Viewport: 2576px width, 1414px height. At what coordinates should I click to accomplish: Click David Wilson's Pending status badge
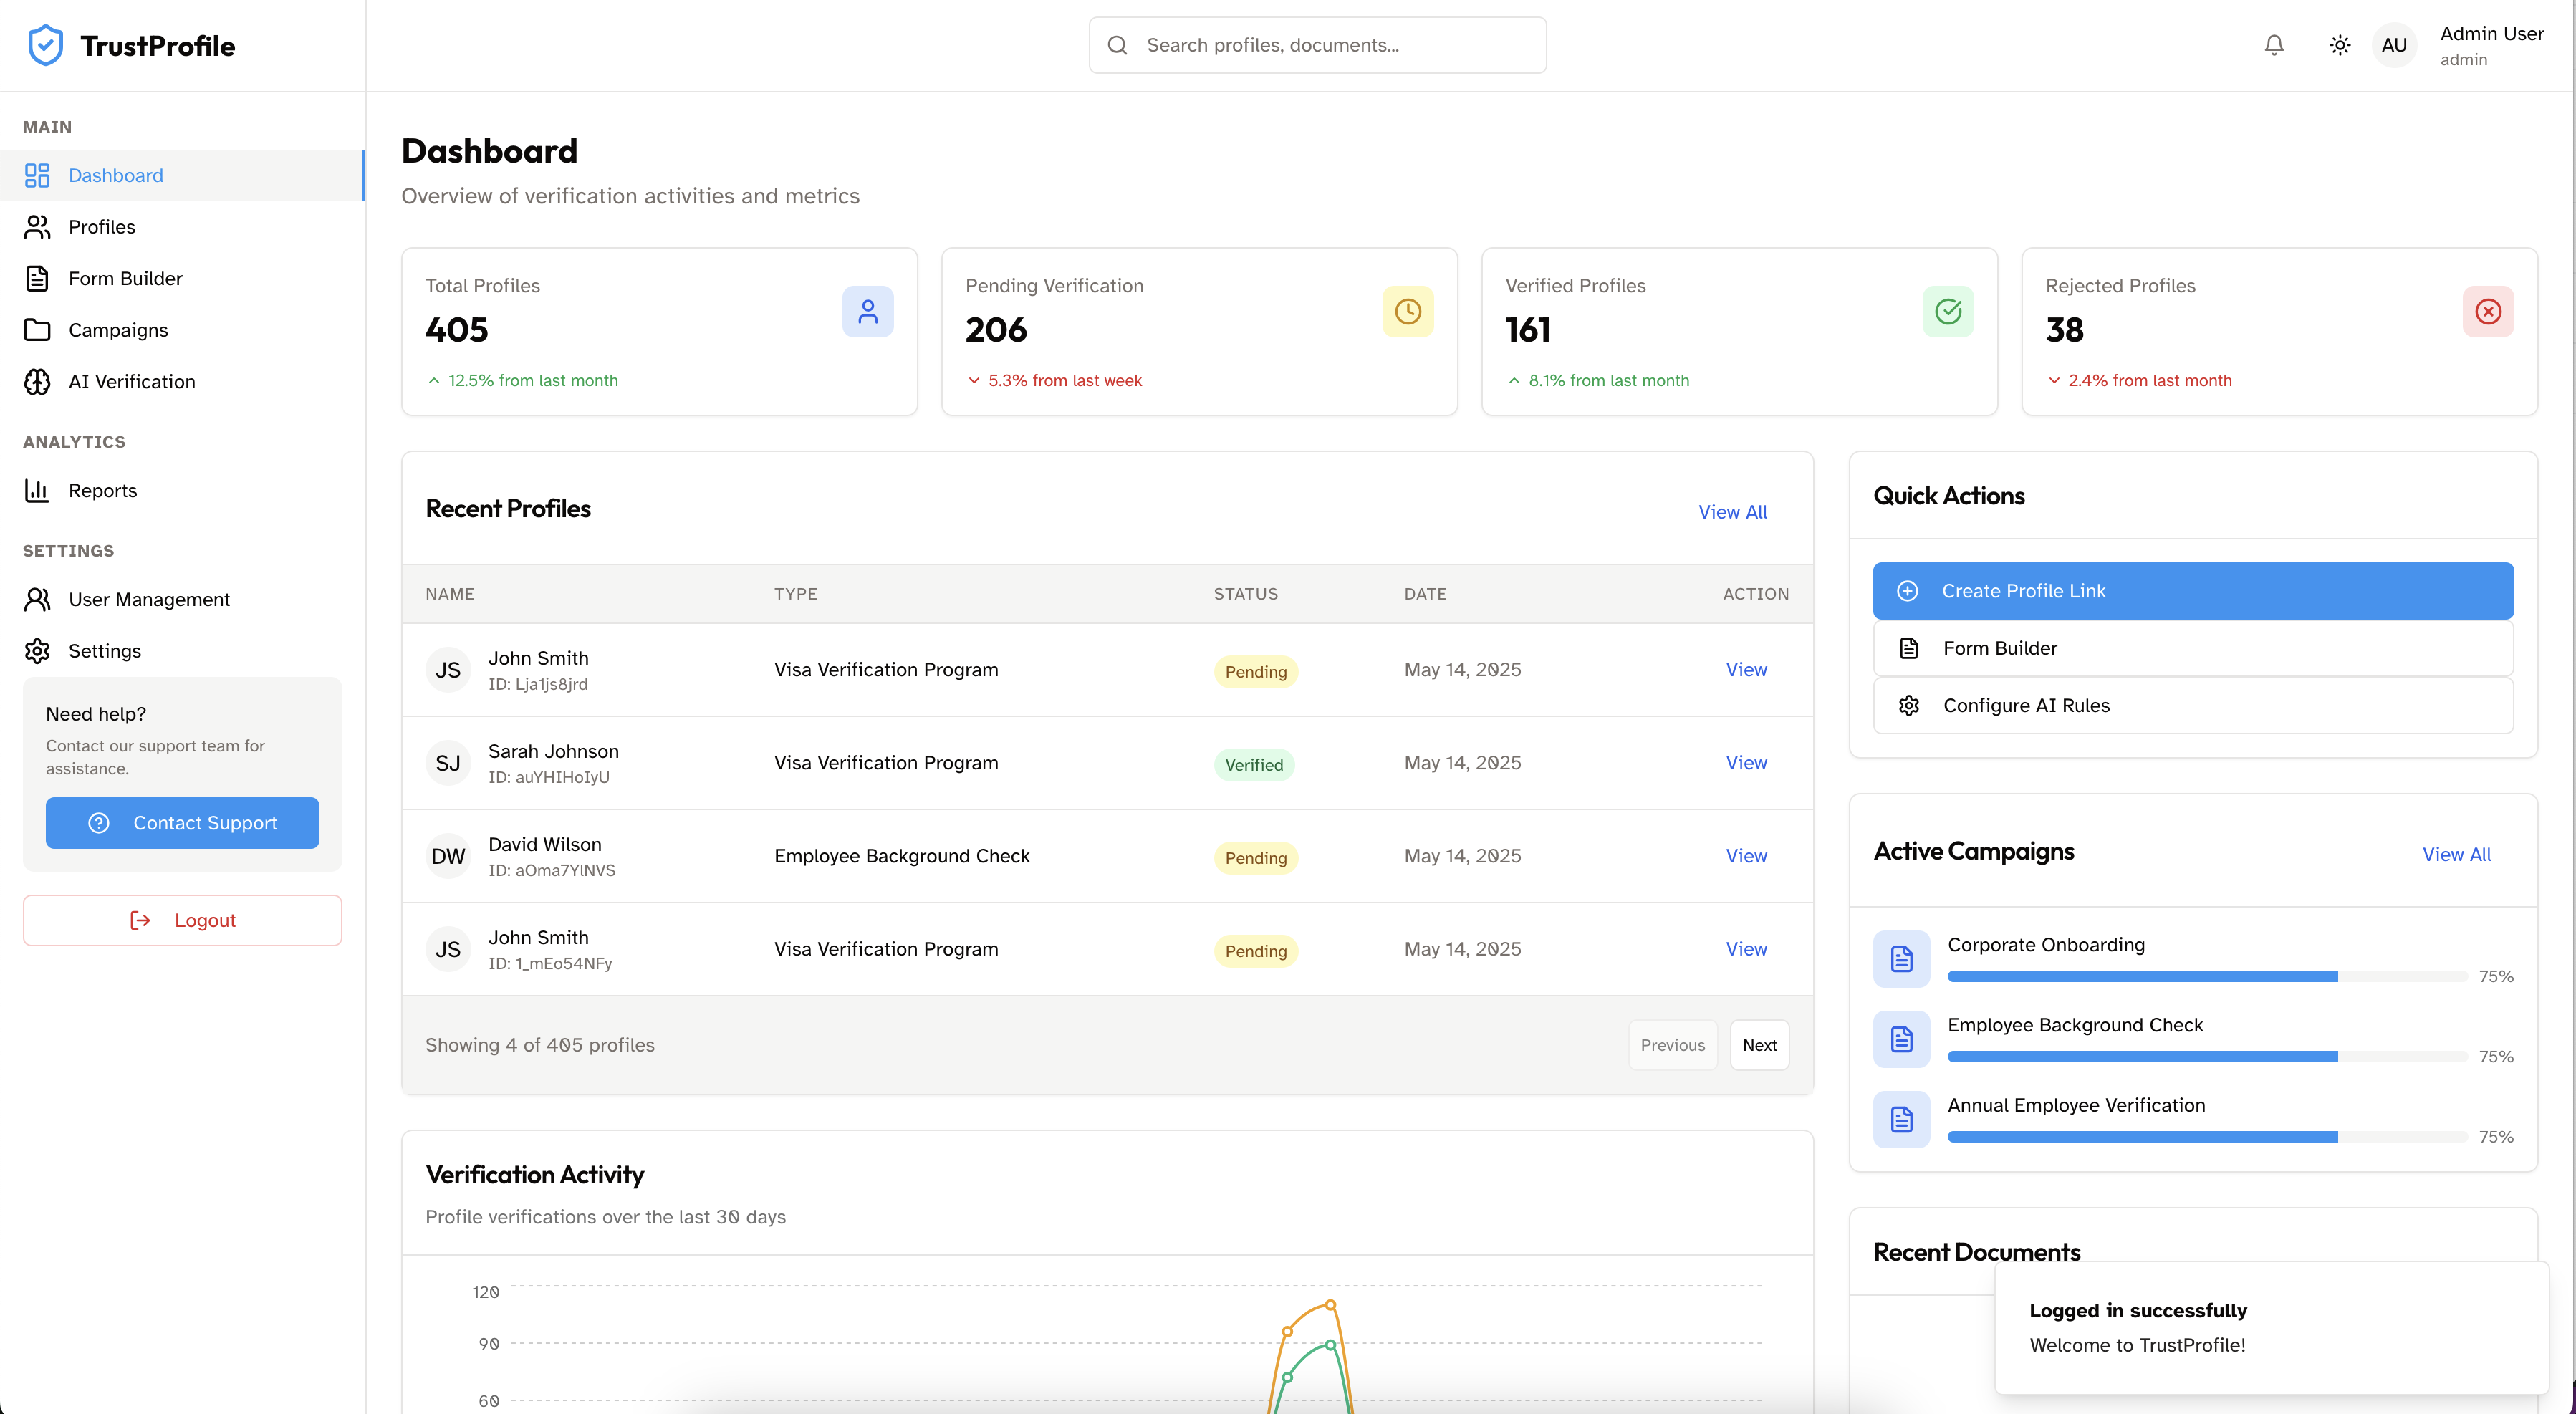coord(1256,858)
